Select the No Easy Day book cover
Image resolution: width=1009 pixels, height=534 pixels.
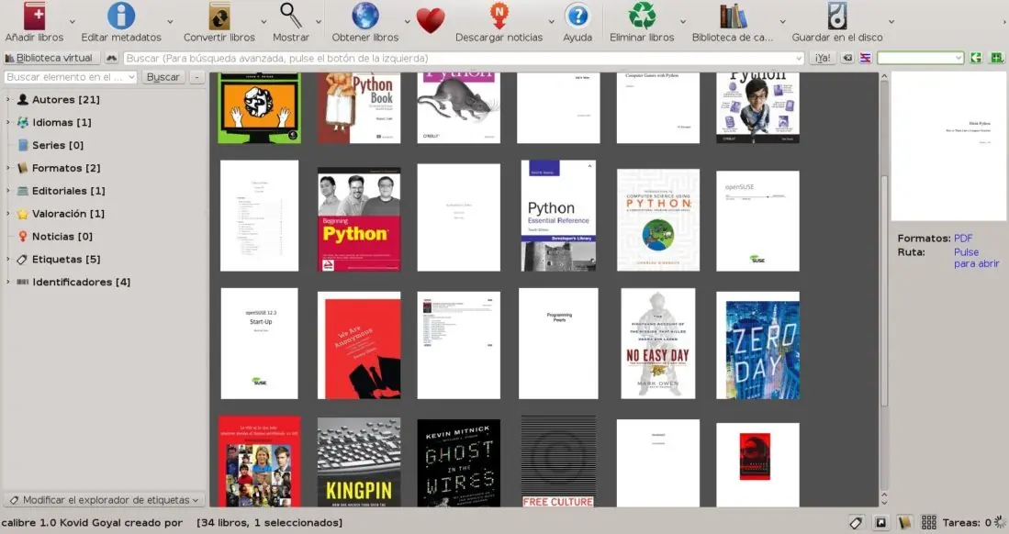pyautogui.click(x=657, y=343)
